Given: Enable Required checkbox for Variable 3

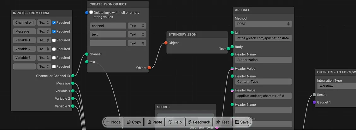Looking at the screenshot, I should point(54,58).
